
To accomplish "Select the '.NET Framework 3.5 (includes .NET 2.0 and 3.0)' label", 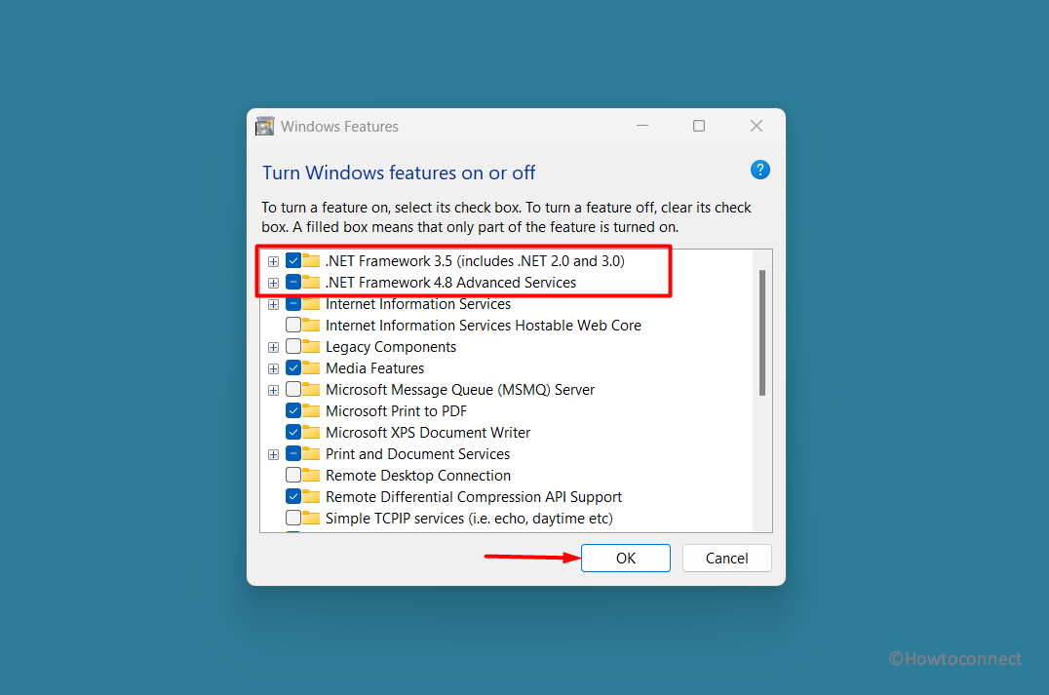I will 475,261.
